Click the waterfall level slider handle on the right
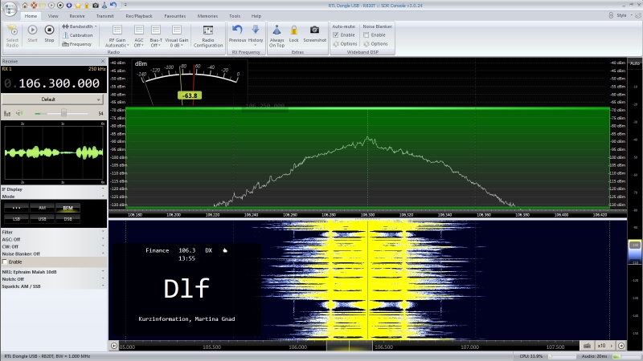The width and height of the screenshot is (643, 361). coord(635,245)
